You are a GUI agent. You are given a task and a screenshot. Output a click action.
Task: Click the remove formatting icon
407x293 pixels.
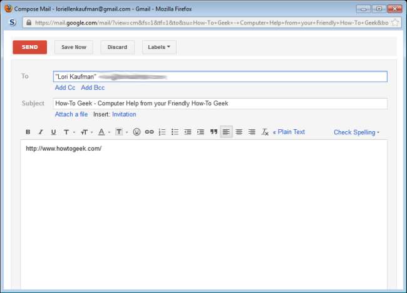pos(265,132)
